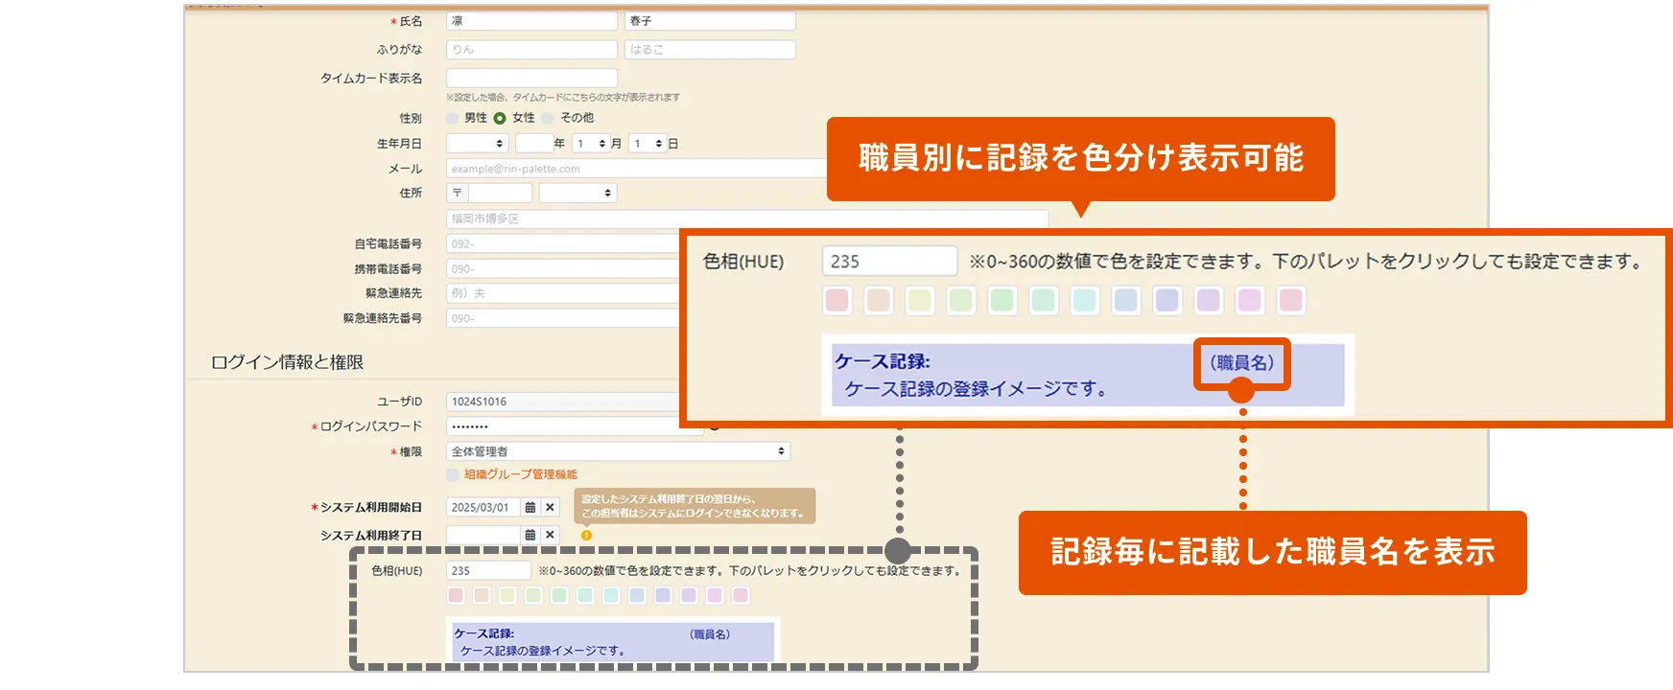Screen dimensions: 1673x690
Task: Click the タイムカード note starting ※設定した場合
Action: (x=563, y=97)
